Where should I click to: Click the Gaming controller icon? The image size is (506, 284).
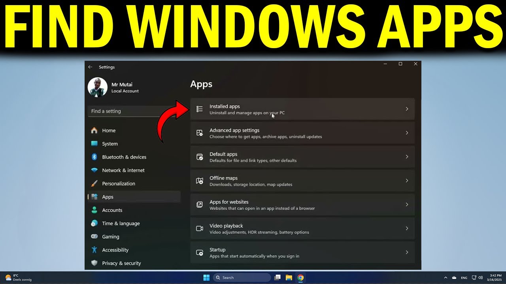click(94, 237)
